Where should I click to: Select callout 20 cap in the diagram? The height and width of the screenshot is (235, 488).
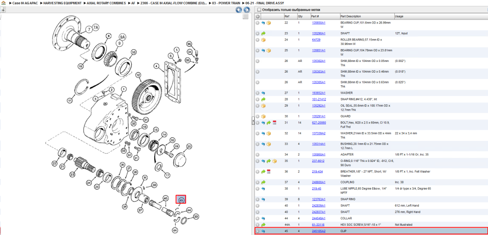point(189,146)
